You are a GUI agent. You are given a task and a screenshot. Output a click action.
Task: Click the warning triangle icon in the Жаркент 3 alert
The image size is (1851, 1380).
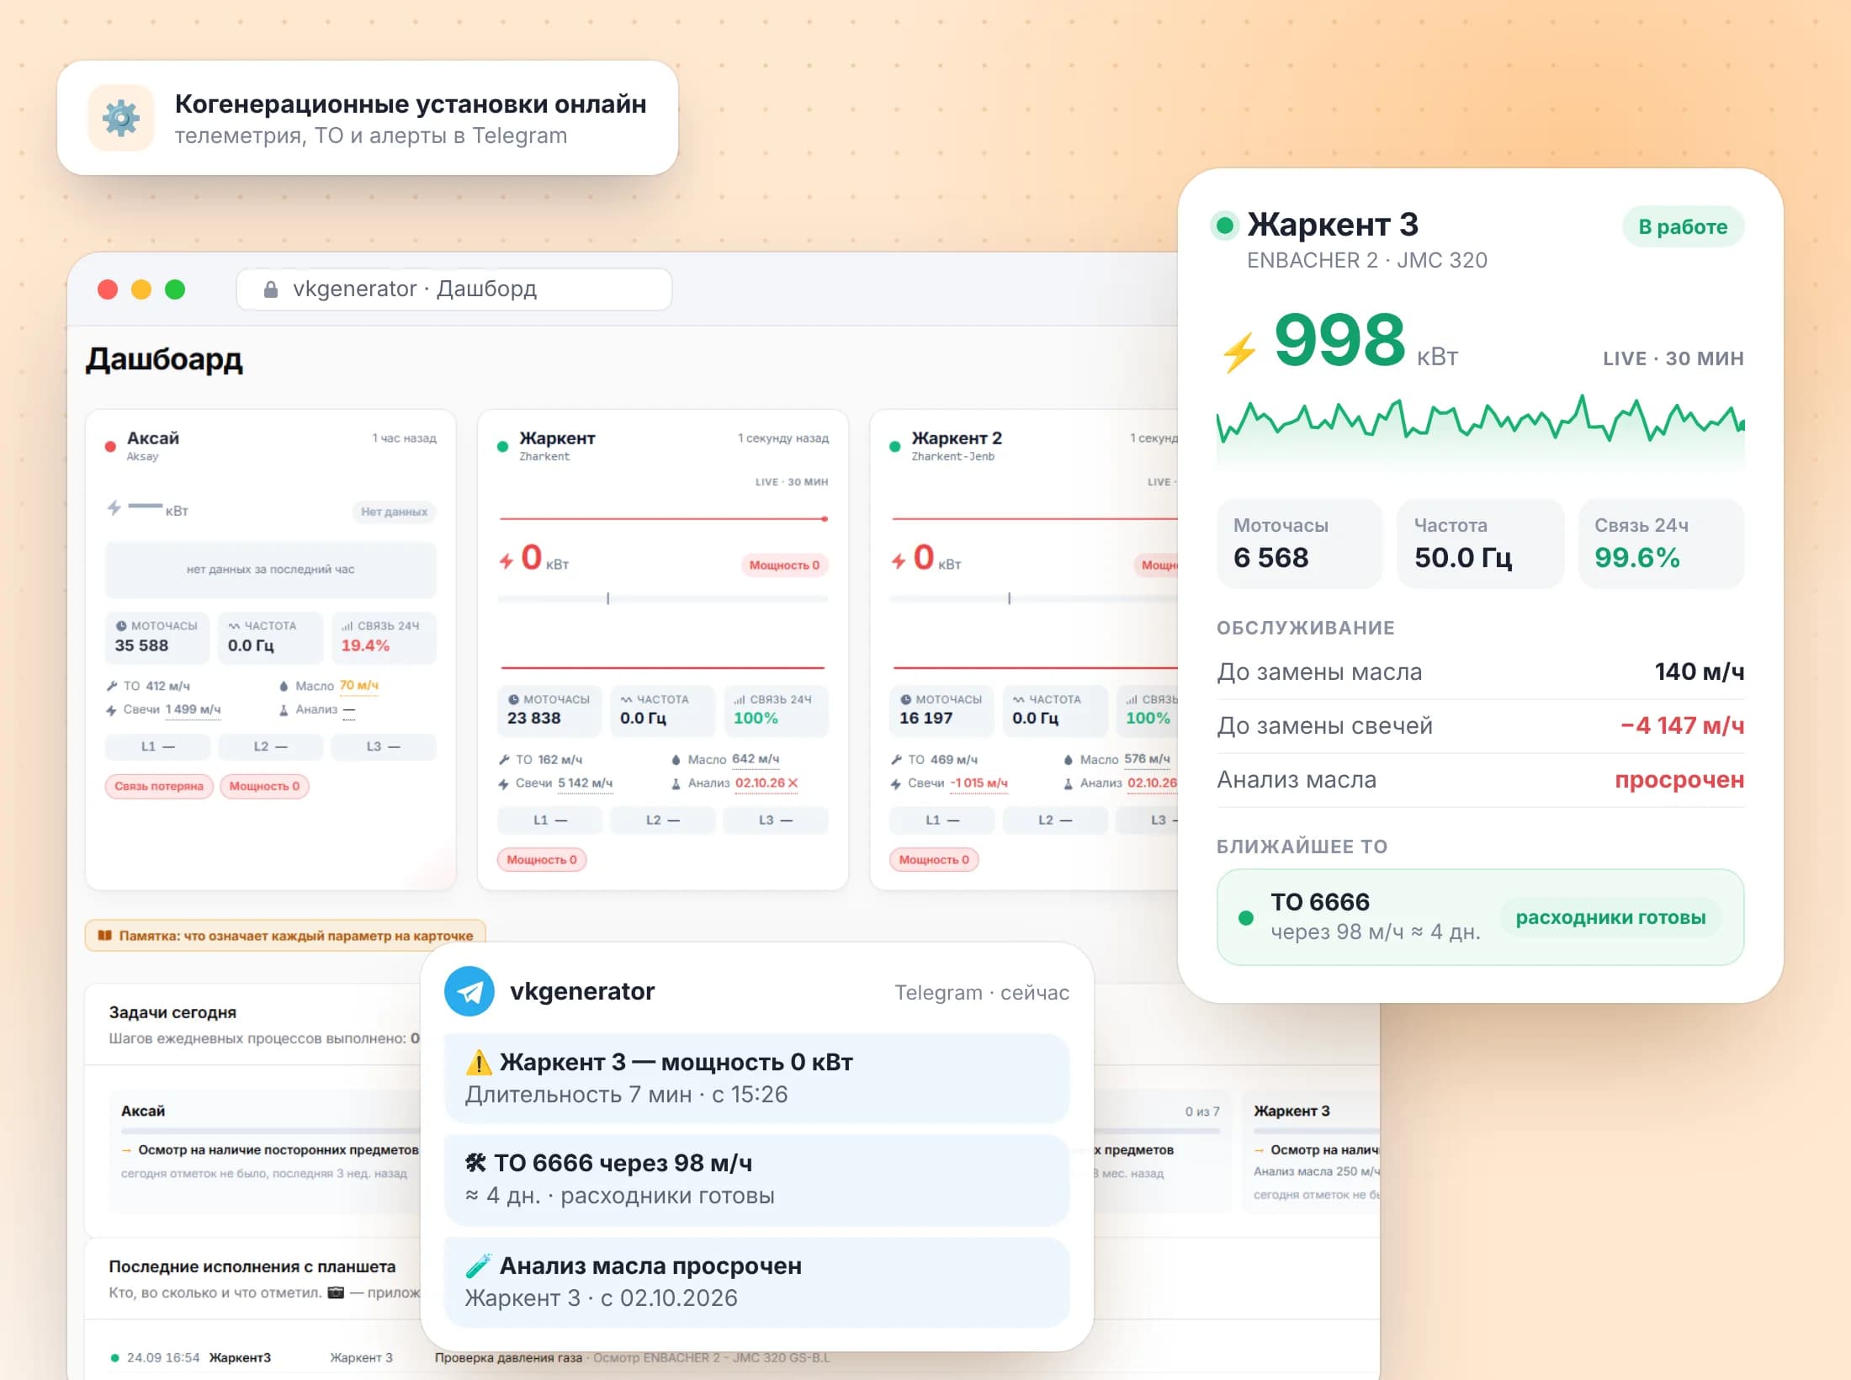(479, 1062)
